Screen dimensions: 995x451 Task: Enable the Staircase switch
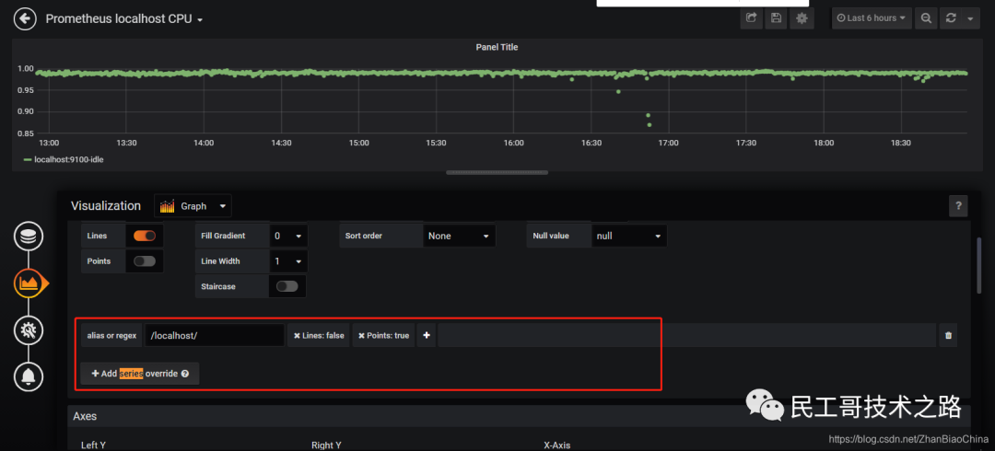287,286
